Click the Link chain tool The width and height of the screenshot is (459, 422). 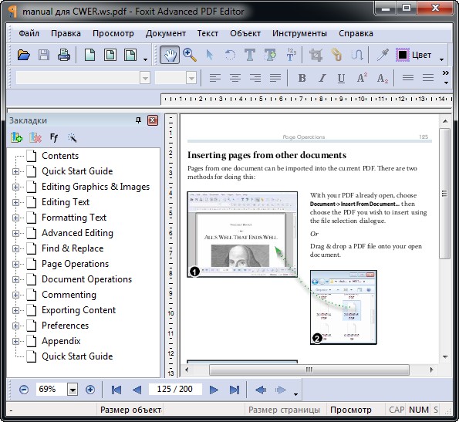[336, 55]
